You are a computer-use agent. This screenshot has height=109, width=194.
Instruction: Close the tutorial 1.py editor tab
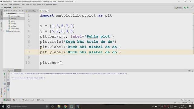click(37, 11)
